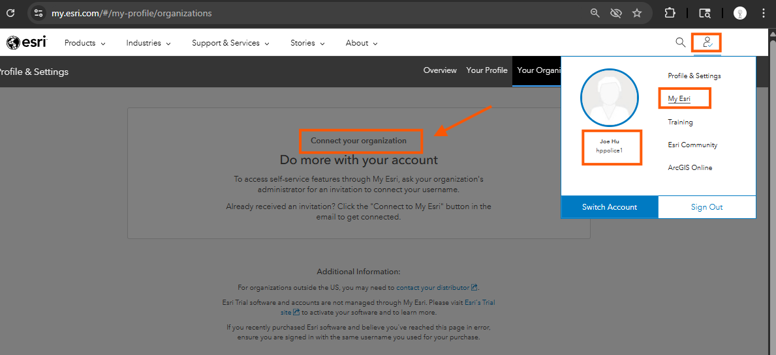Image resolution: width=776 pixels, height=355 pixels.
Task: Expand the Industries dropdown menu
Action: click(148, 43)
